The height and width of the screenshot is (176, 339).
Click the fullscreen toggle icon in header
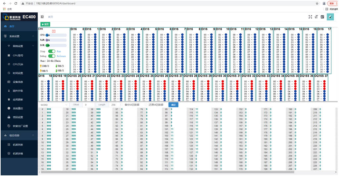(310, 17)
